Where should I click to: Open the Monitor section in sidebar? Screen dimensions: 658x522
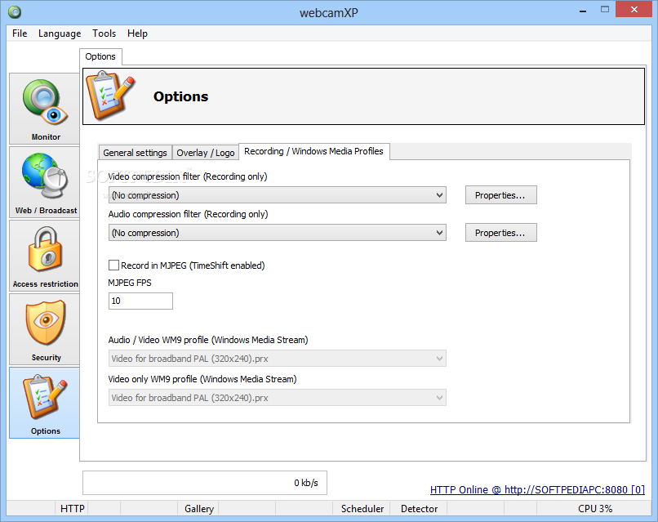point(44,109)
